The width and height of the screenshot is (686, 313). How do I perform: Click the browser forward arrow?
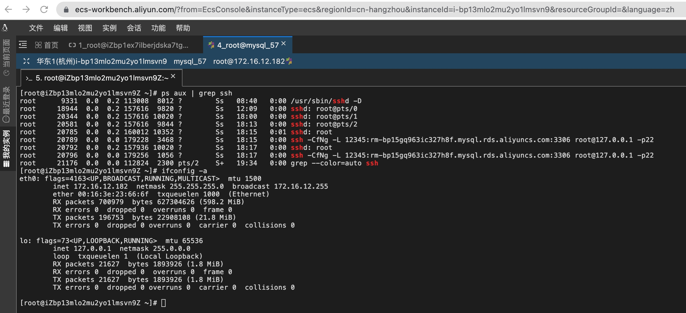click(26, 10)
